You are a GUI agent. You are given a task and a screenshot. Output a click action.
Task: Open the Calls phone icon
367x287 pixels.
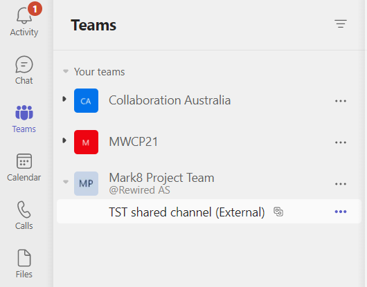[x=24, y=209]
